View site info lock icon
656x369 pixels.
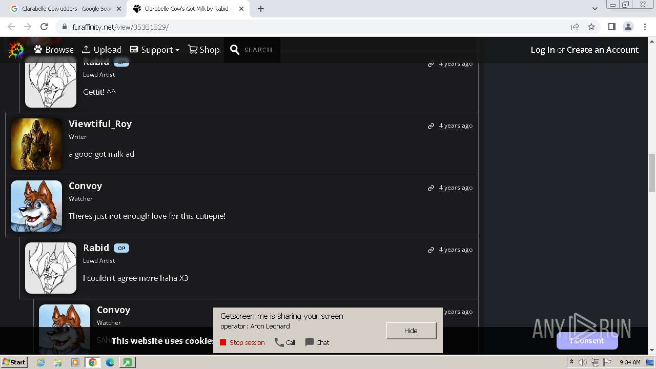click(x=65, y=27)
